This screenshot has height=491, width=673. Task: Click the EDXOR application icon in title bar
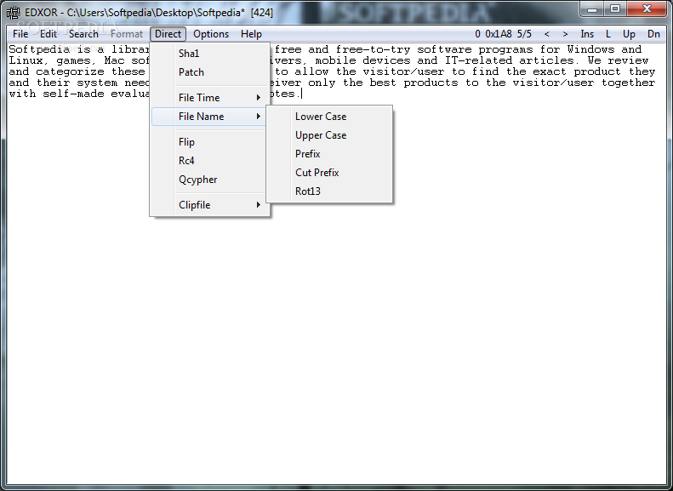tap(14, 13)
